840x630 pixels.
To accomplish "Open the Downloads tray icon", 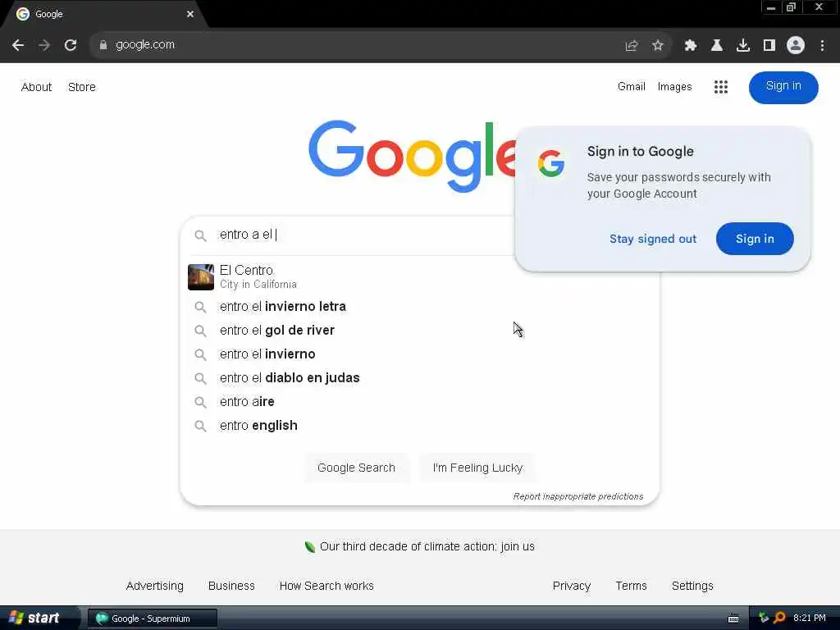I will click(x=743, y=46).
